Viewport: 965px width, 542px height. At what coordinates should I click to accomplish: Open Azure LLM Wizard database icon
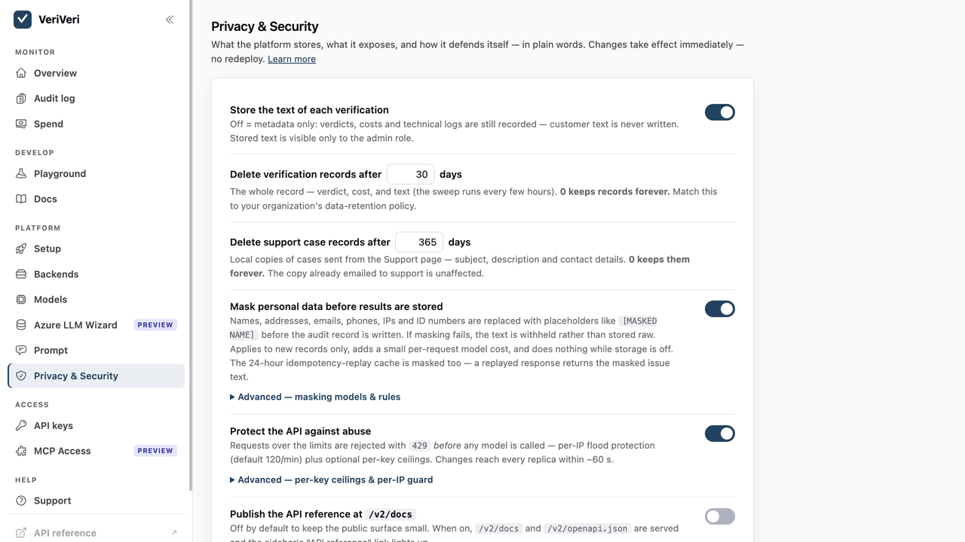(21, 325)
